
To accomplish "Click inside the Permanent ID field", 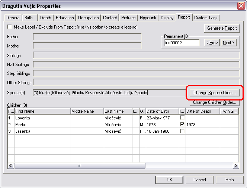I will coord(182,43).
